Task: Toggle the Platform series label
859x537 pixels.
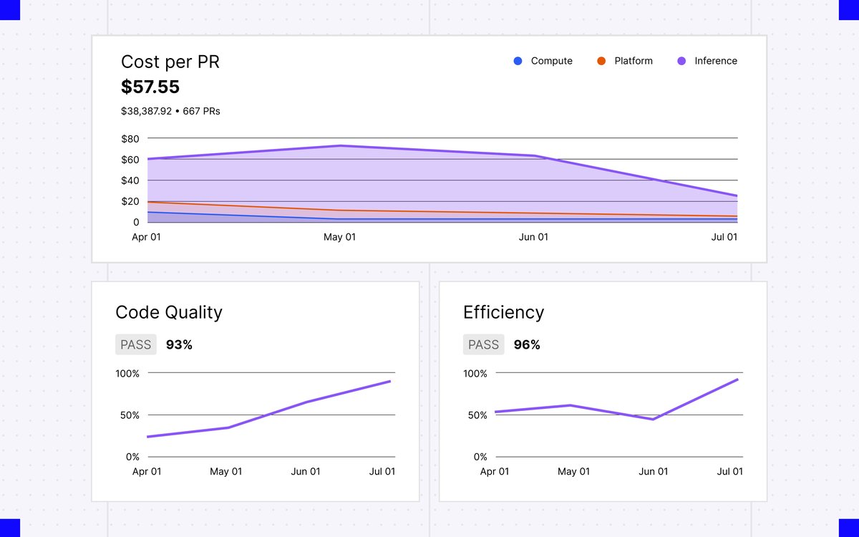Action: coord(634,61)
